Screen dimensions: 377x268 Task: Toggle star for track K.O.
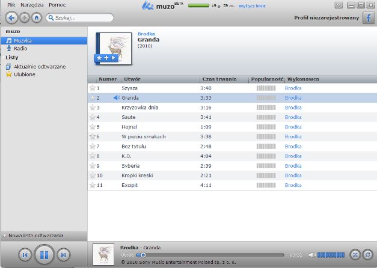point(93,156)
